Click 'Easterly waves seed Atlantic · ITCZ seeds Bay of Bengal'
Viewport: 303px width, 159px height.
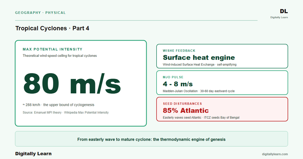tap(201, 118)
